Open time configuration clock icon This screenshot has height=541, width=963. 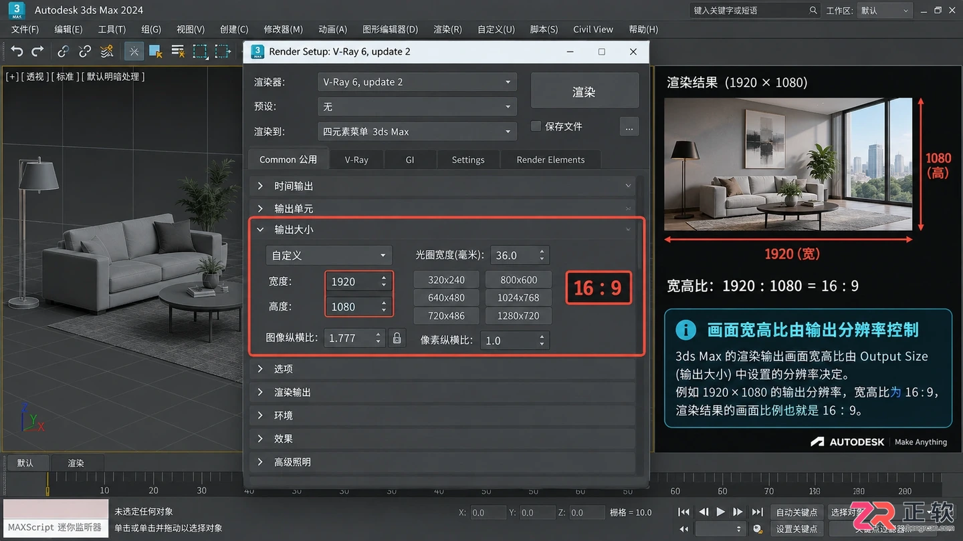pos(757,529)
